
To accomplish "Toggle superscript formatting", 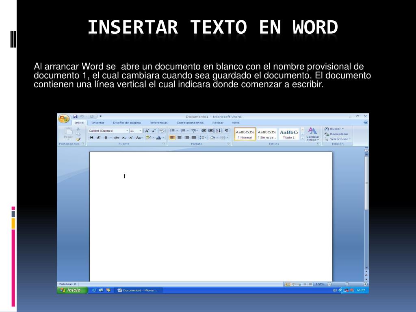I will 131,137.
